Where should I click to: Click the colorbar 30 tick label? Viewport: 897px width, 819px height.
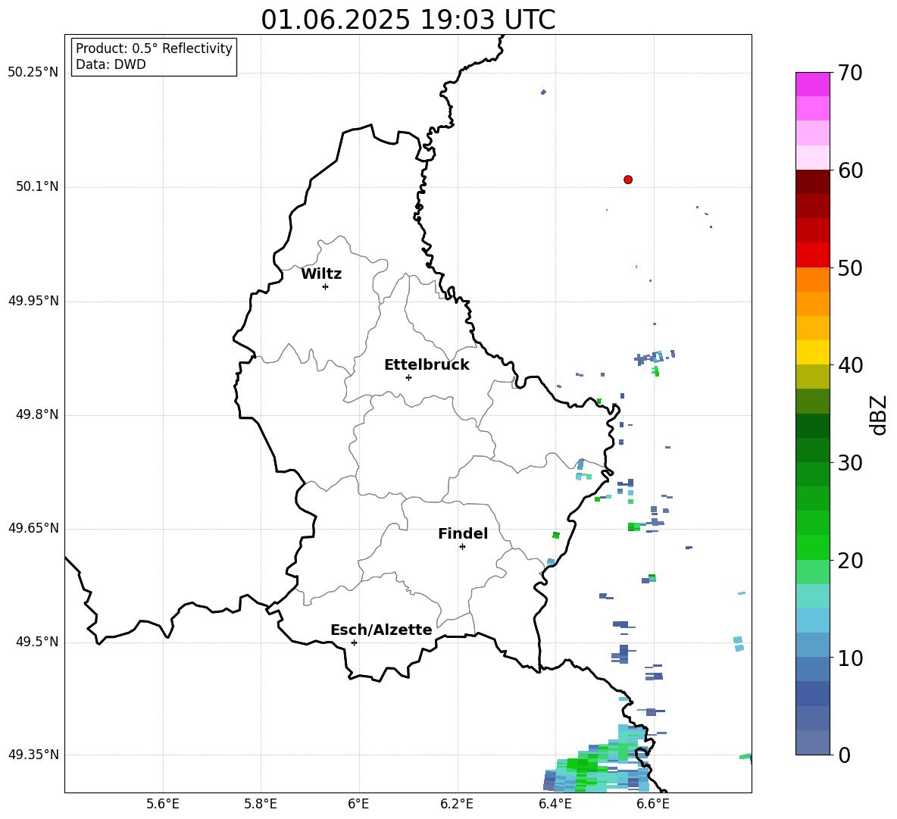(850, 463)
